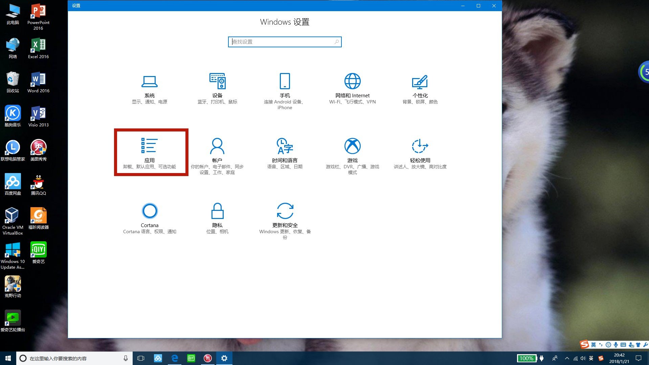Image resolution: width=649 pixels, height=365 pixels.
Task: Click the speaker icon in the tray
Action: point(583,358)
